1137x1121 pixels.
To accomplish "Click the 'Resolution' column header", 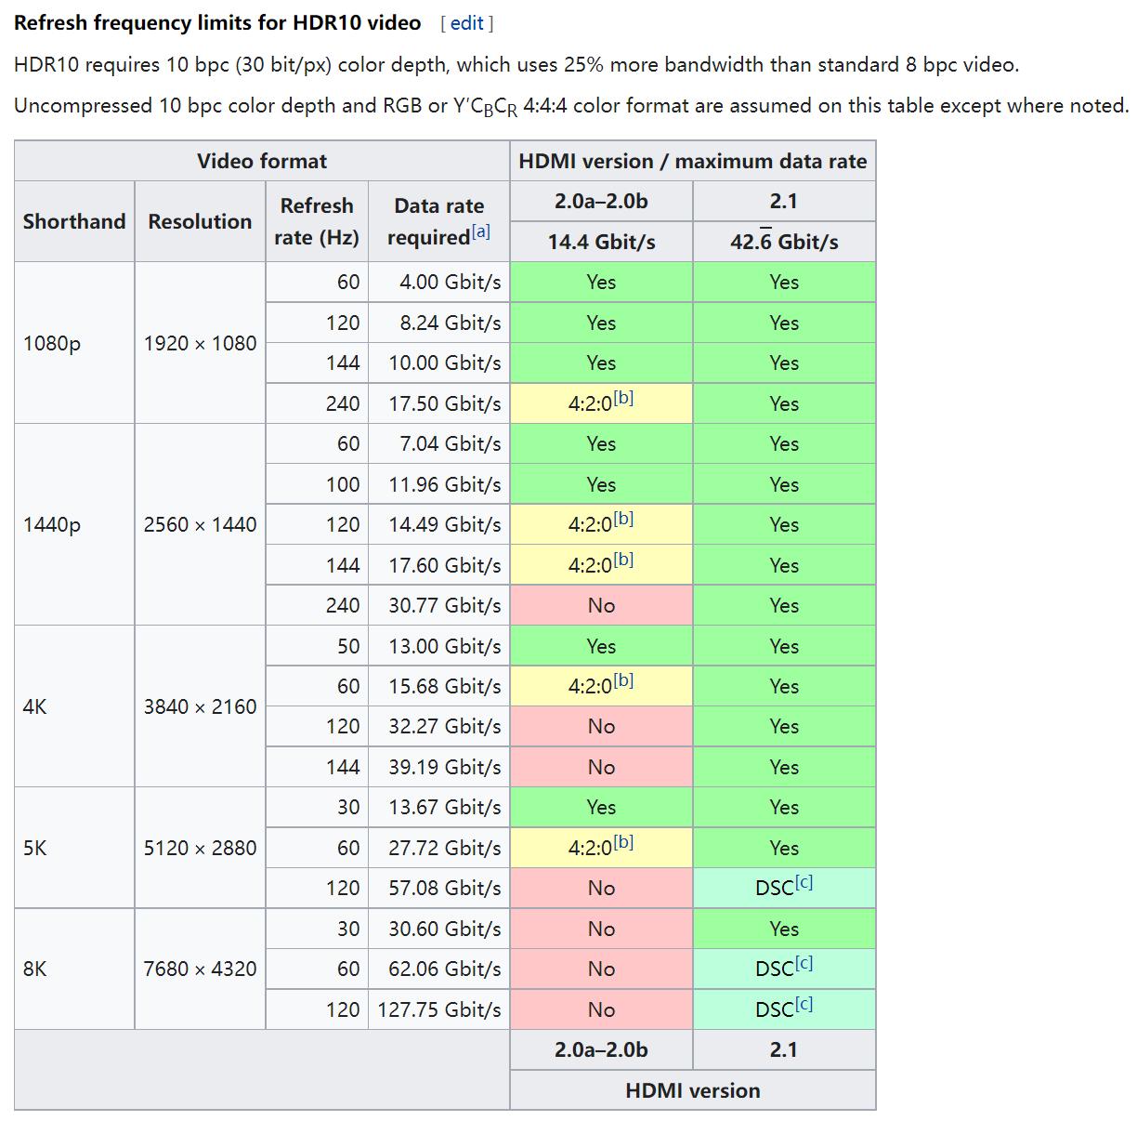I will coord(200,221).
